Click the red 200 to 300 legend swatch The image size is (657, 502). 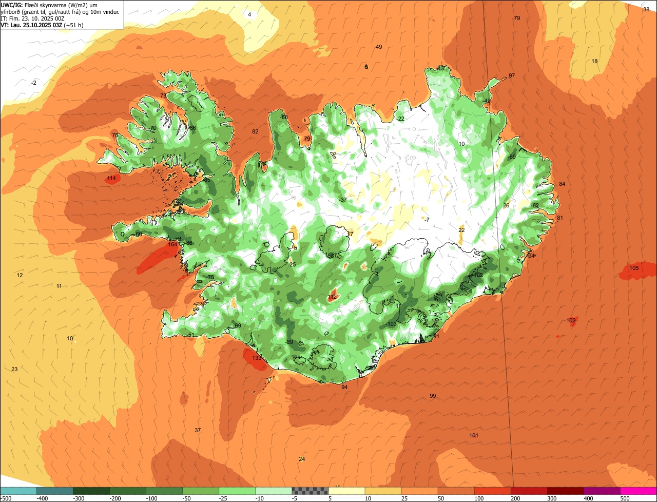point(529,491)
